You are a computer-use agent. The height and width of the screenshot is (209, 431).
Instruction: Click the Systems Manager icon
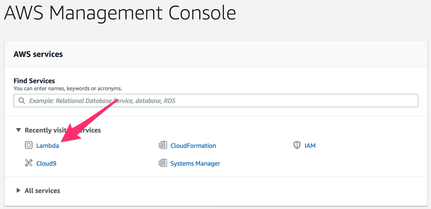pos(163,163)
